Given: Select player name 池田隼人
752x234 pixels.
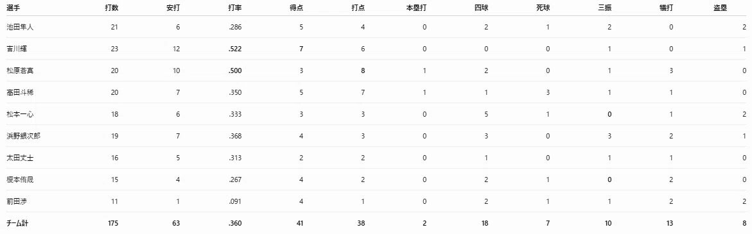Looking at the screenshot, I should pos(20,28).
